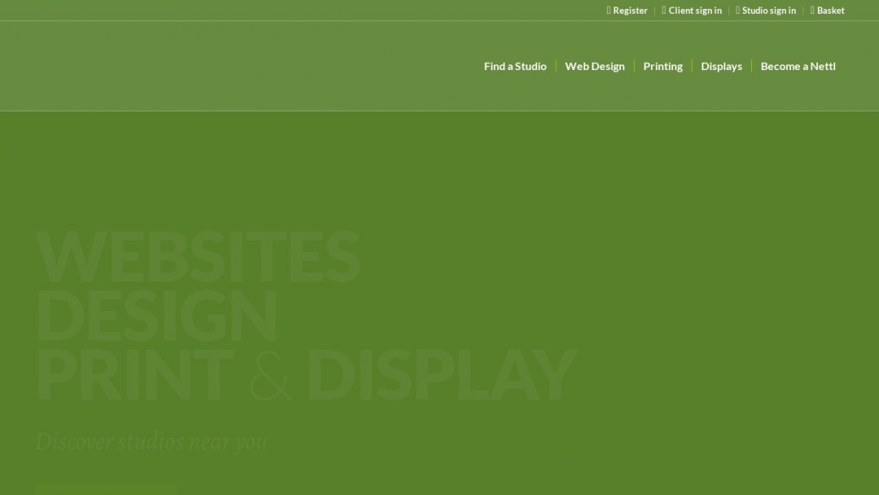Click the green button below the tagline

click(x=106, y=488)
